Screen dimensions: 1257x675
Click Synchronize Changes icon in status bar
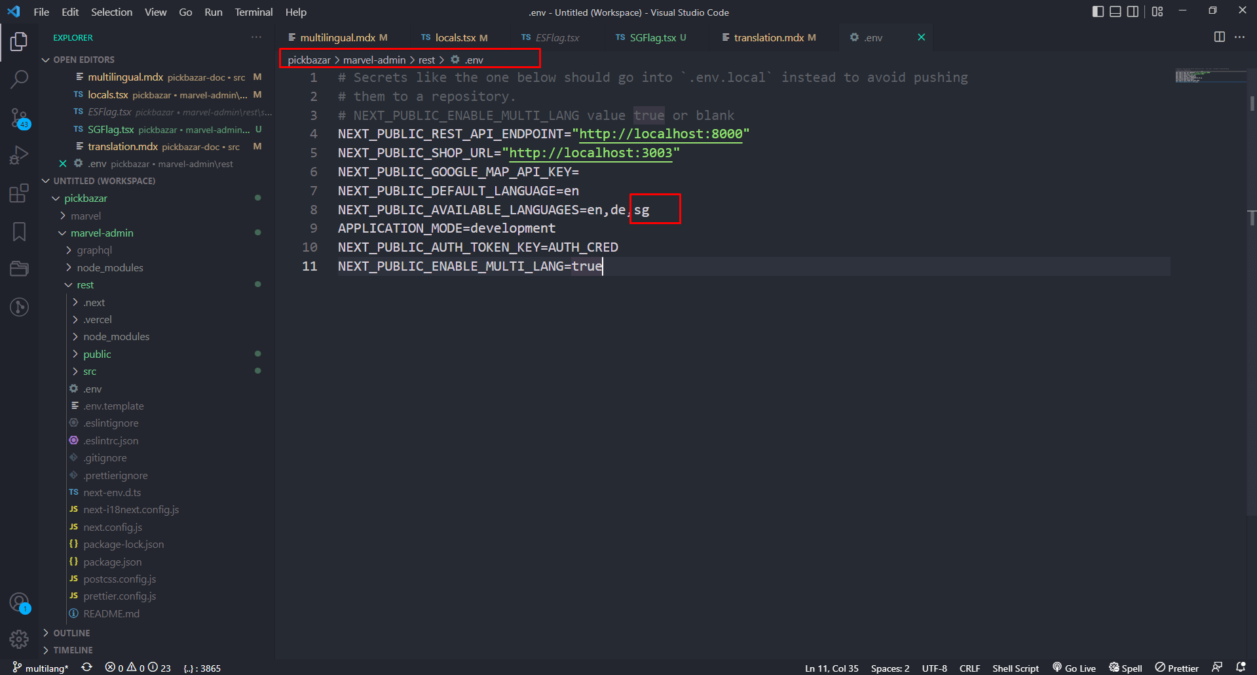[x=86, y=668]
